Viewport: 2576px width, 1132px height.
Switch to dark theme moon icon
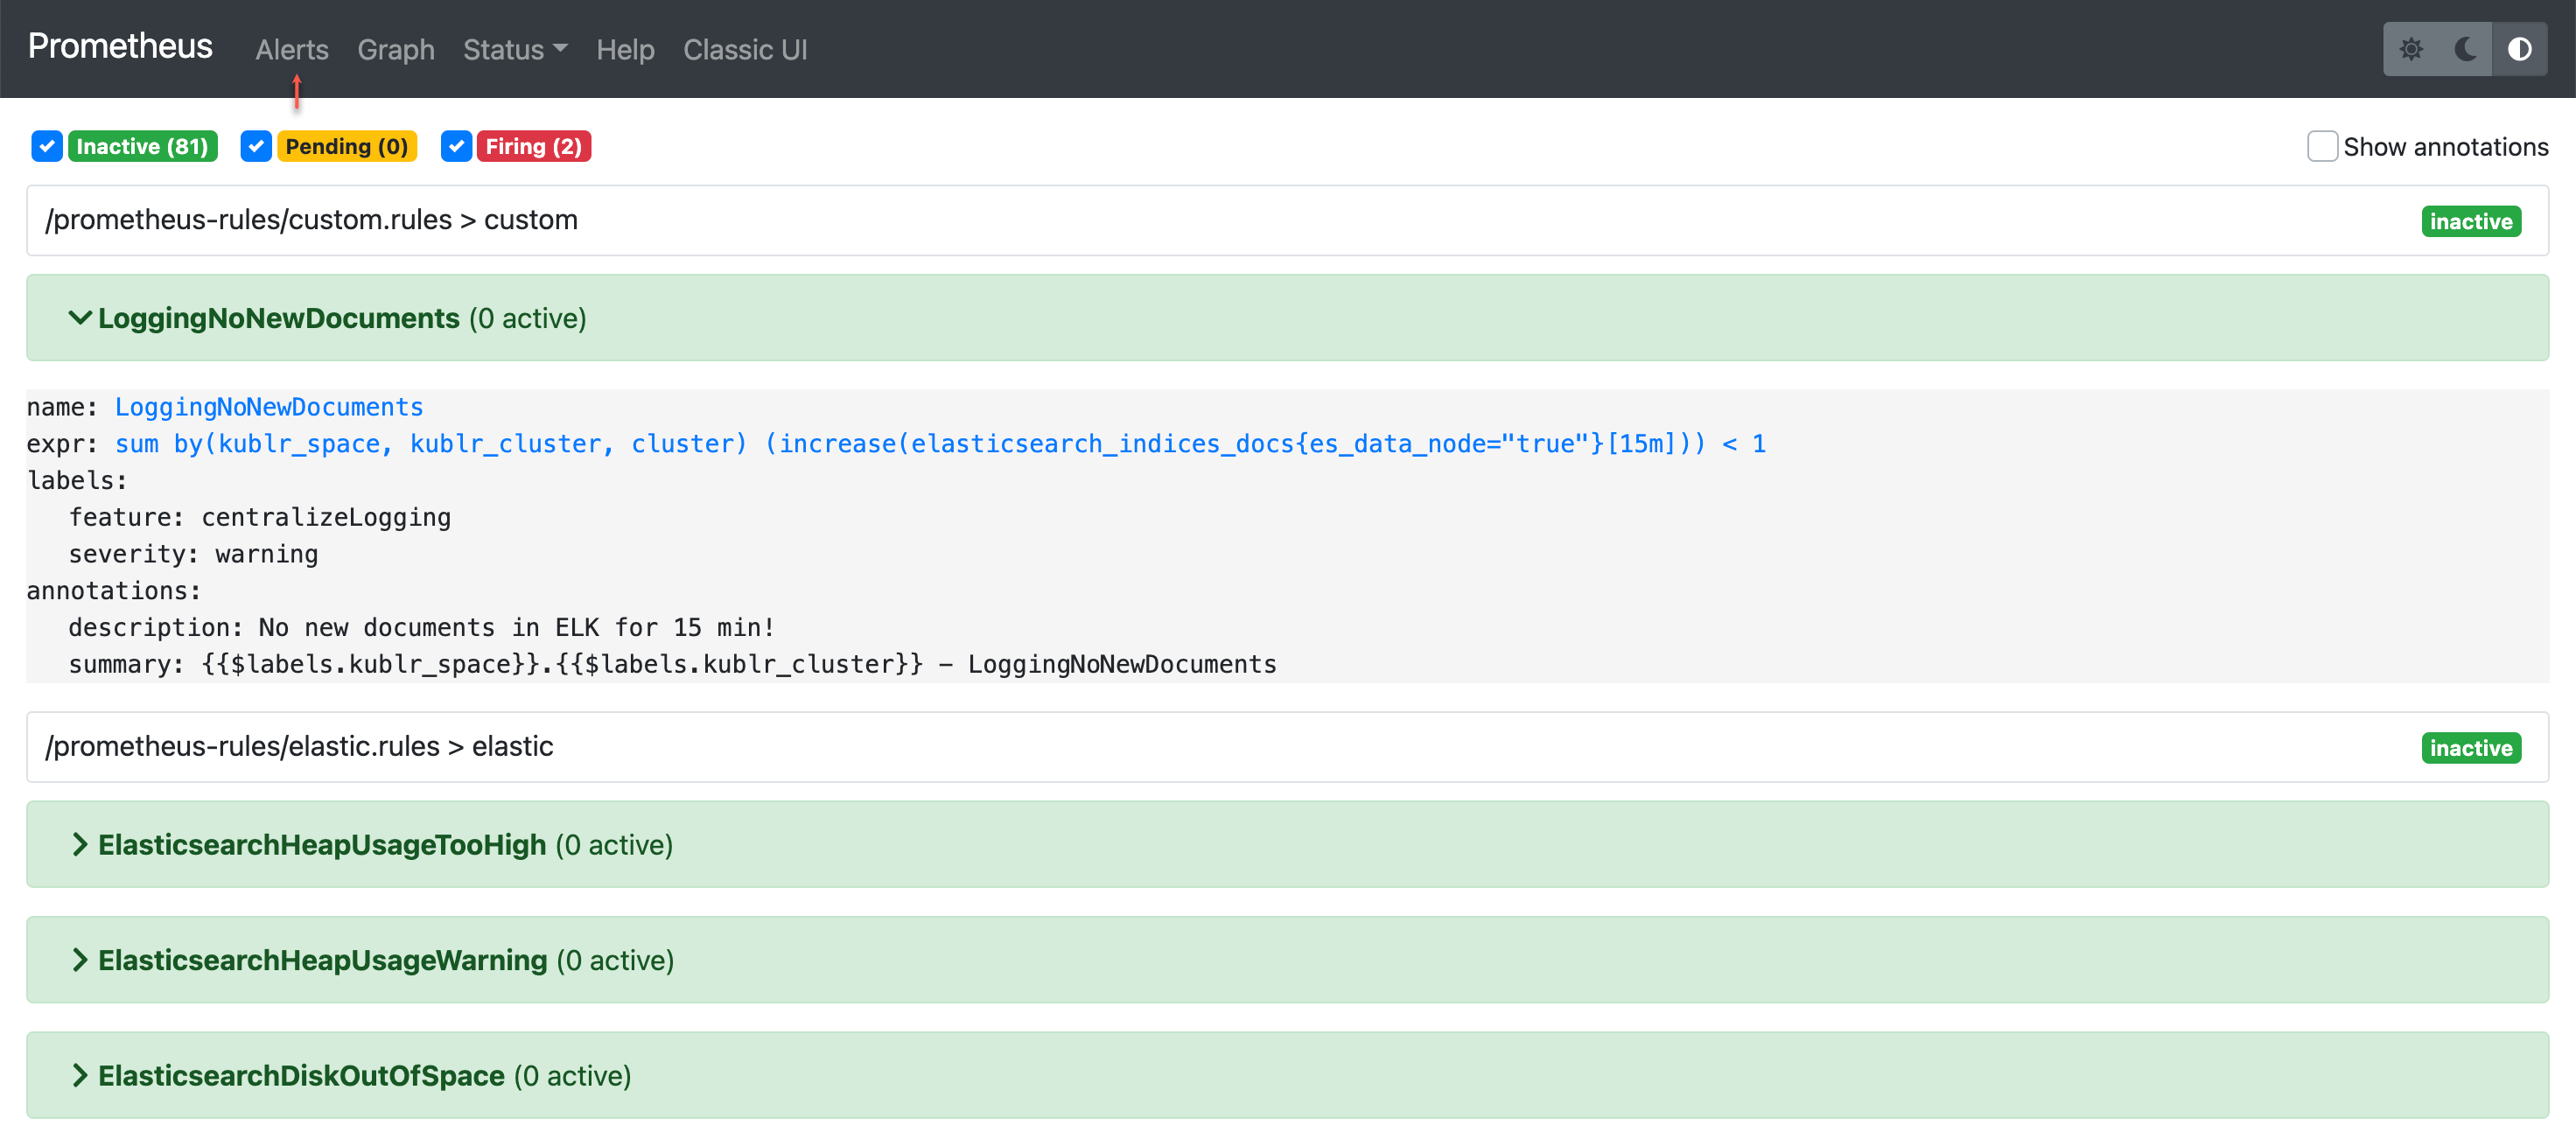point(2465,49)
